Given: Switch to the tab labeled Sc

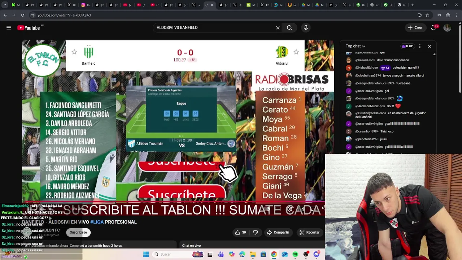Looking at the screenshot, I should tap(292, 5).
